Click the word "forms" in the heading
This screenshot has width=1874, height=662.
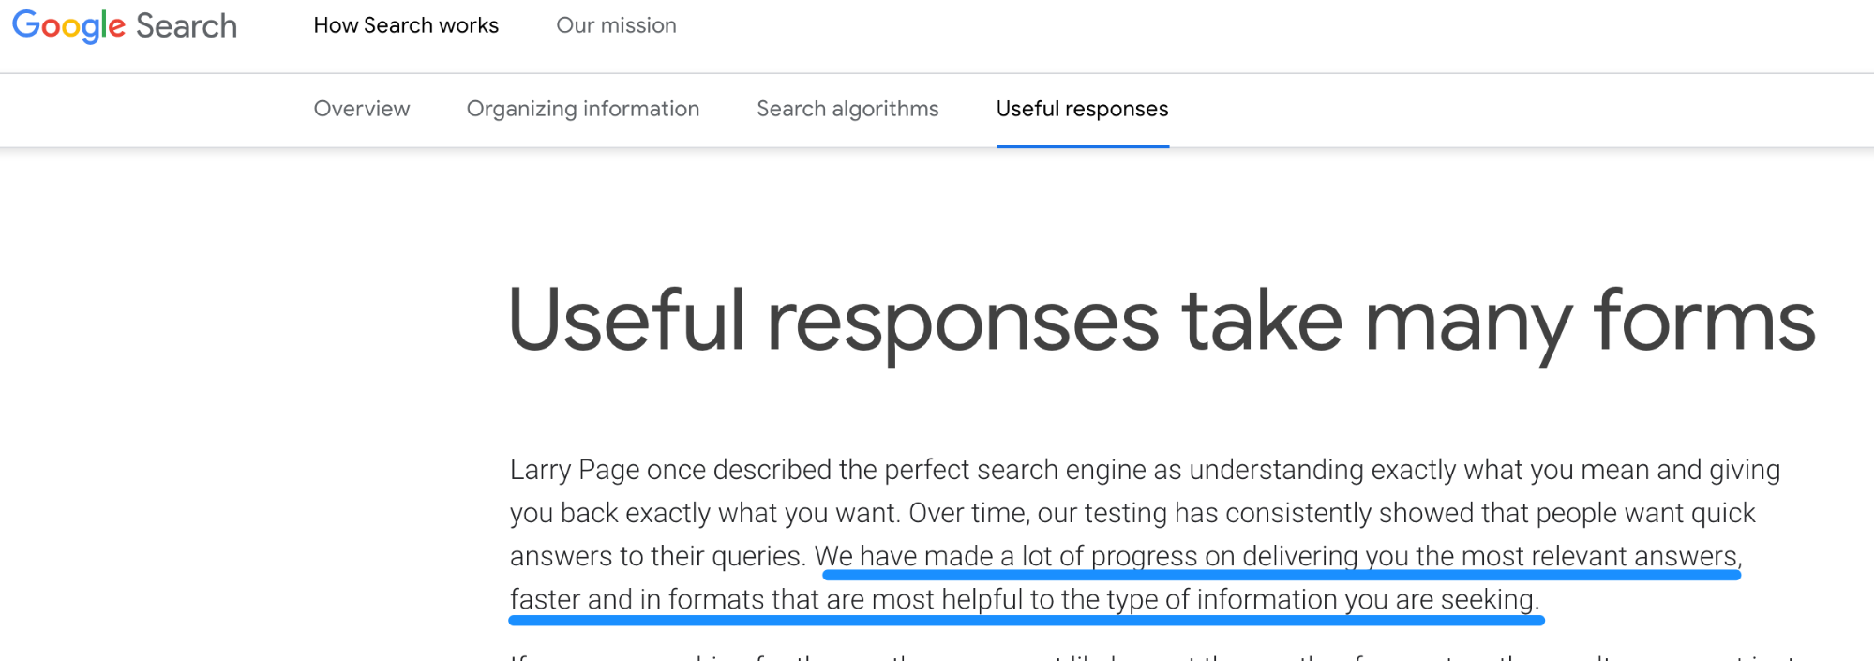point(1704,320)
